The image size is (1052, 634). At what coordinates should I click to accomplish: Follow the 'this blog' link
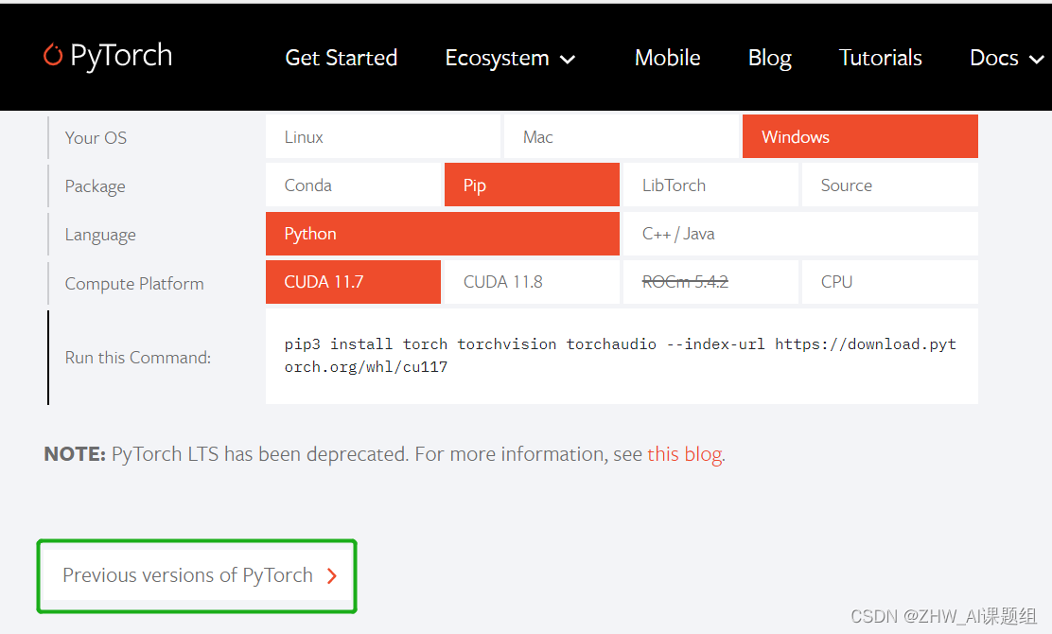(684, 454)
